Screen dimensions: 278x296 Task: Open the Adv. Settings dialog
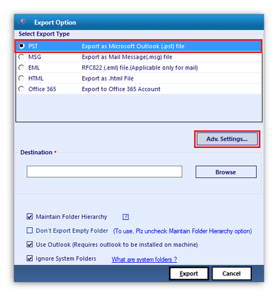(x=227, y=139)
